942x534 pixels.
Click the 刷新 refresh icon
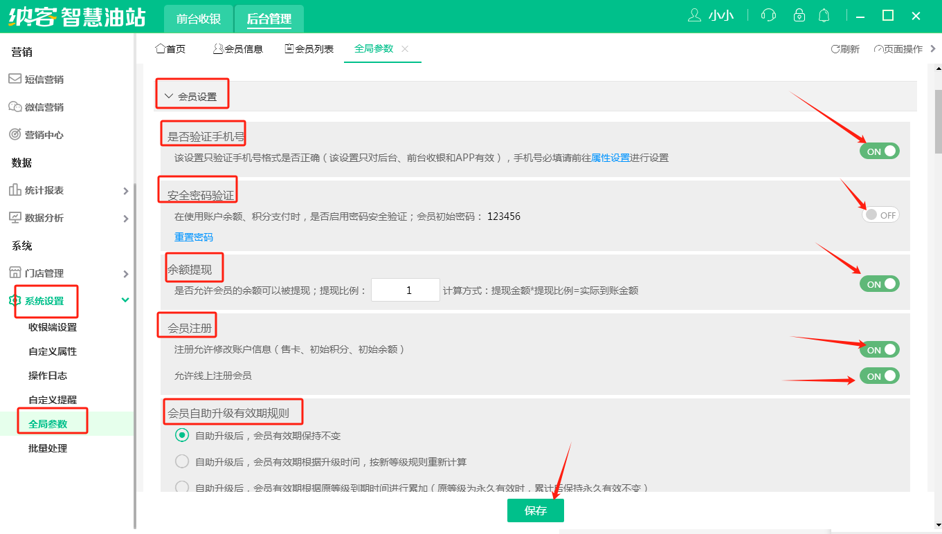click(835, 49)
